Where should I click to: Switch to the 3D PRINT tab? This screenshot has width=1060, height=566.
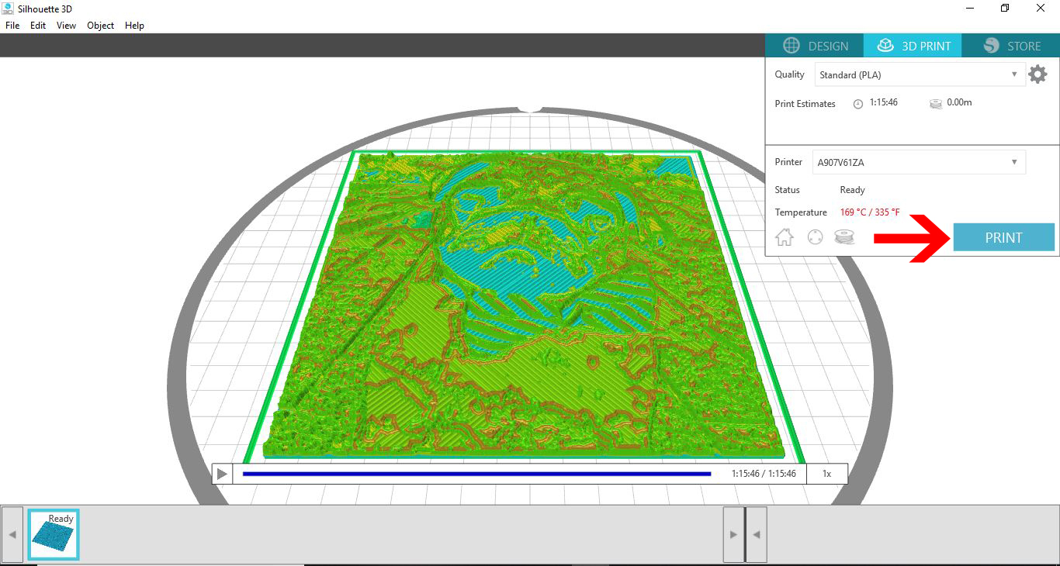[913, 46]
